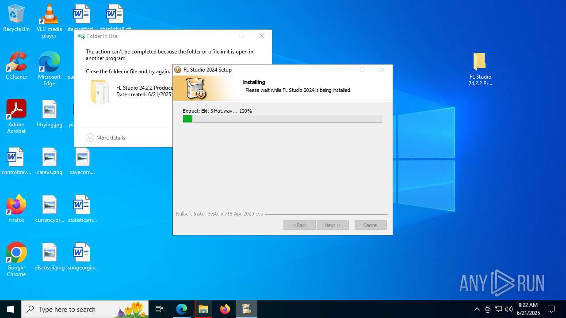This screenshot has height=318, width=566.
Task: Open Windows Start menu
Action: 11,309
